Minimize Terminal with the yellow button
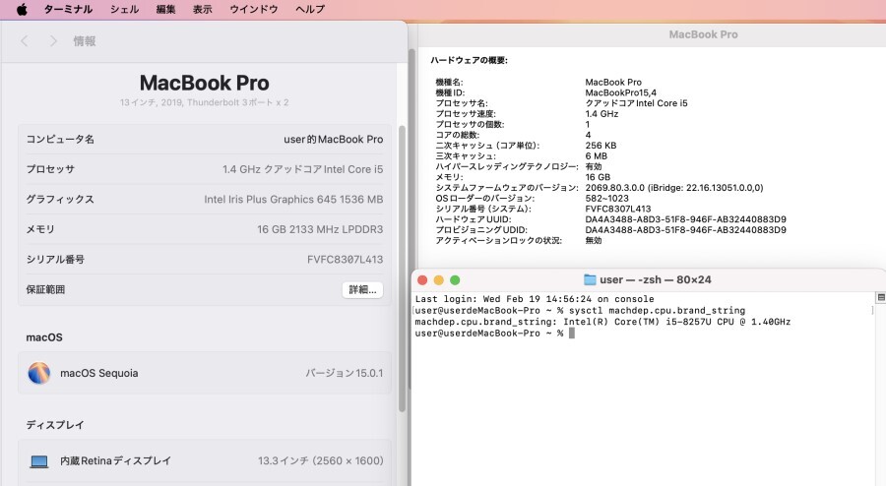Viewport: 886px width, 486px height. click(x=439, y=280)
